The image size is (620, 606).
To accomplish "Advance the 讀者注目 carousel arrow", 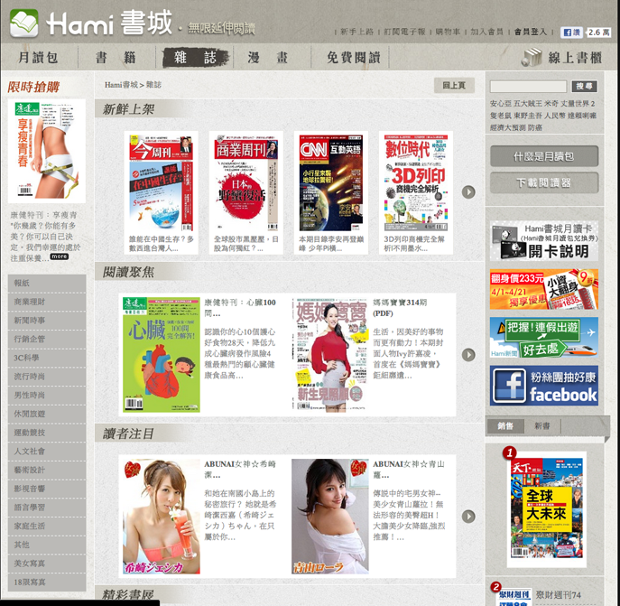I will click(468, 517).
